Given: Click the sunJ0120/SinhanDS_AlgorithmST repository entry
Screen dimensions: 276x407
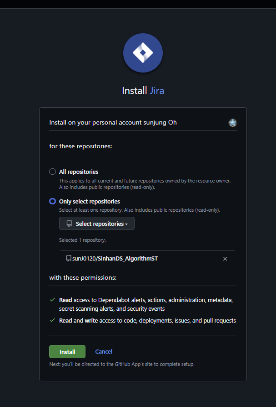Looking at the screenshot, I should coord(115,259).
